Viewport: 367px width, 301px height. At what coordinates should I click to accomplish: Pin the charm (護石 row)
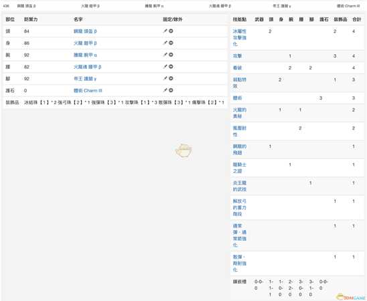(165, 90)
